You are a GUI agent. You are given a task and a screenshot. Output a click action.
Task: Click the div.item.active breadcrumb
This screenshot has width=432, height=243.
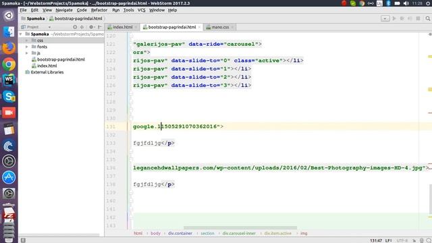tap(277, 234)
